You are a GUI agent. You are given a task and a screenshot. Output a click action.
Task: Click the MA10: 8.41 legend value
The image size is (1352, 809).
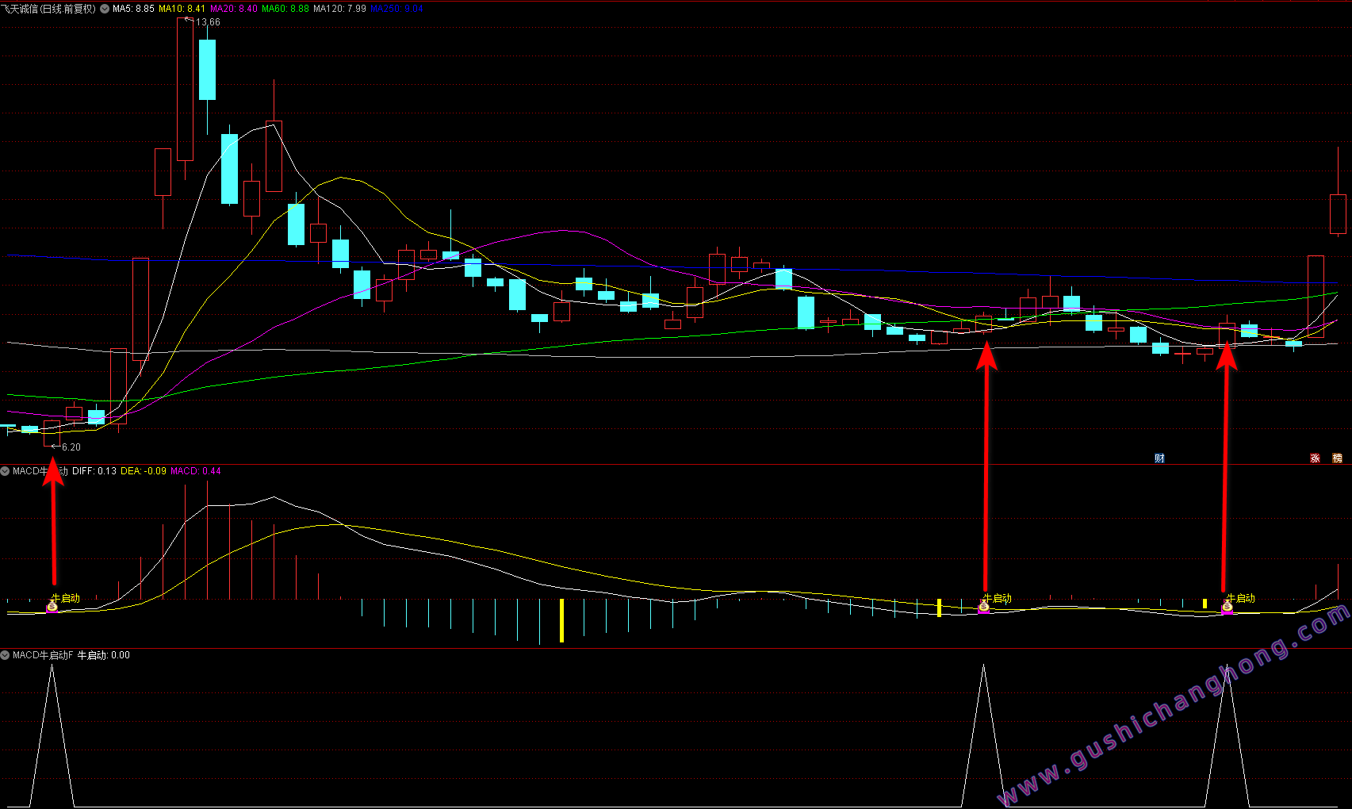[182, 9]
